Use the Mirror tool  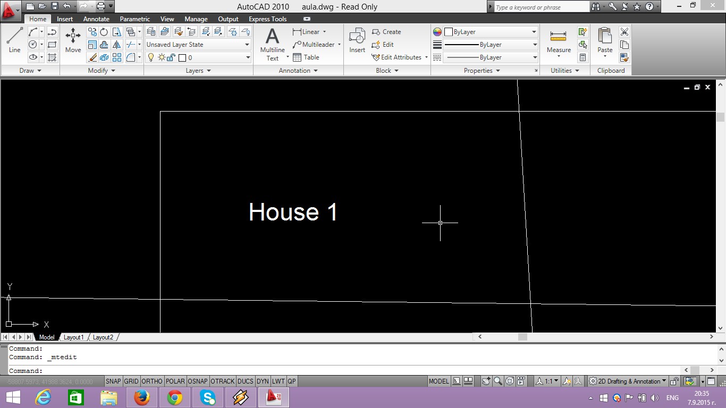tap(116, 45)
